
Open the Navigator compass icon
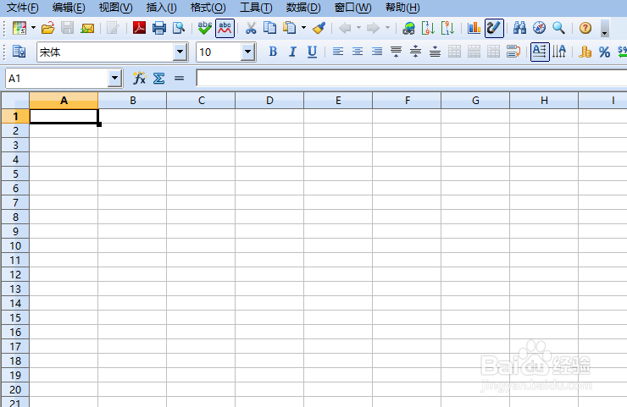point(539,28)
